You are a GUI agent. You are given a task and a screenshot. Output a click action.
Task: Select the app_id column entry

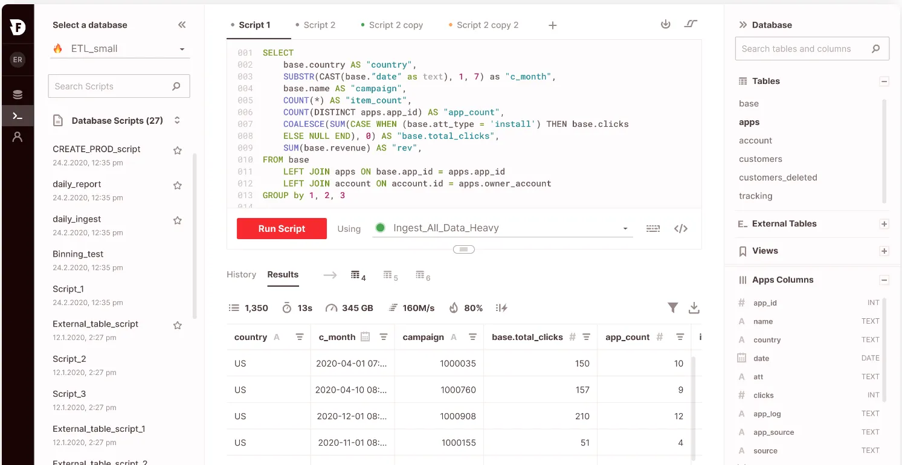click(765, 303)
